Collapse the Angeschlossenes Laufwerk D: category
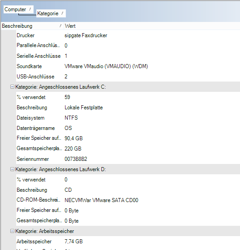The image size is (240, 250). coord(12,169)
